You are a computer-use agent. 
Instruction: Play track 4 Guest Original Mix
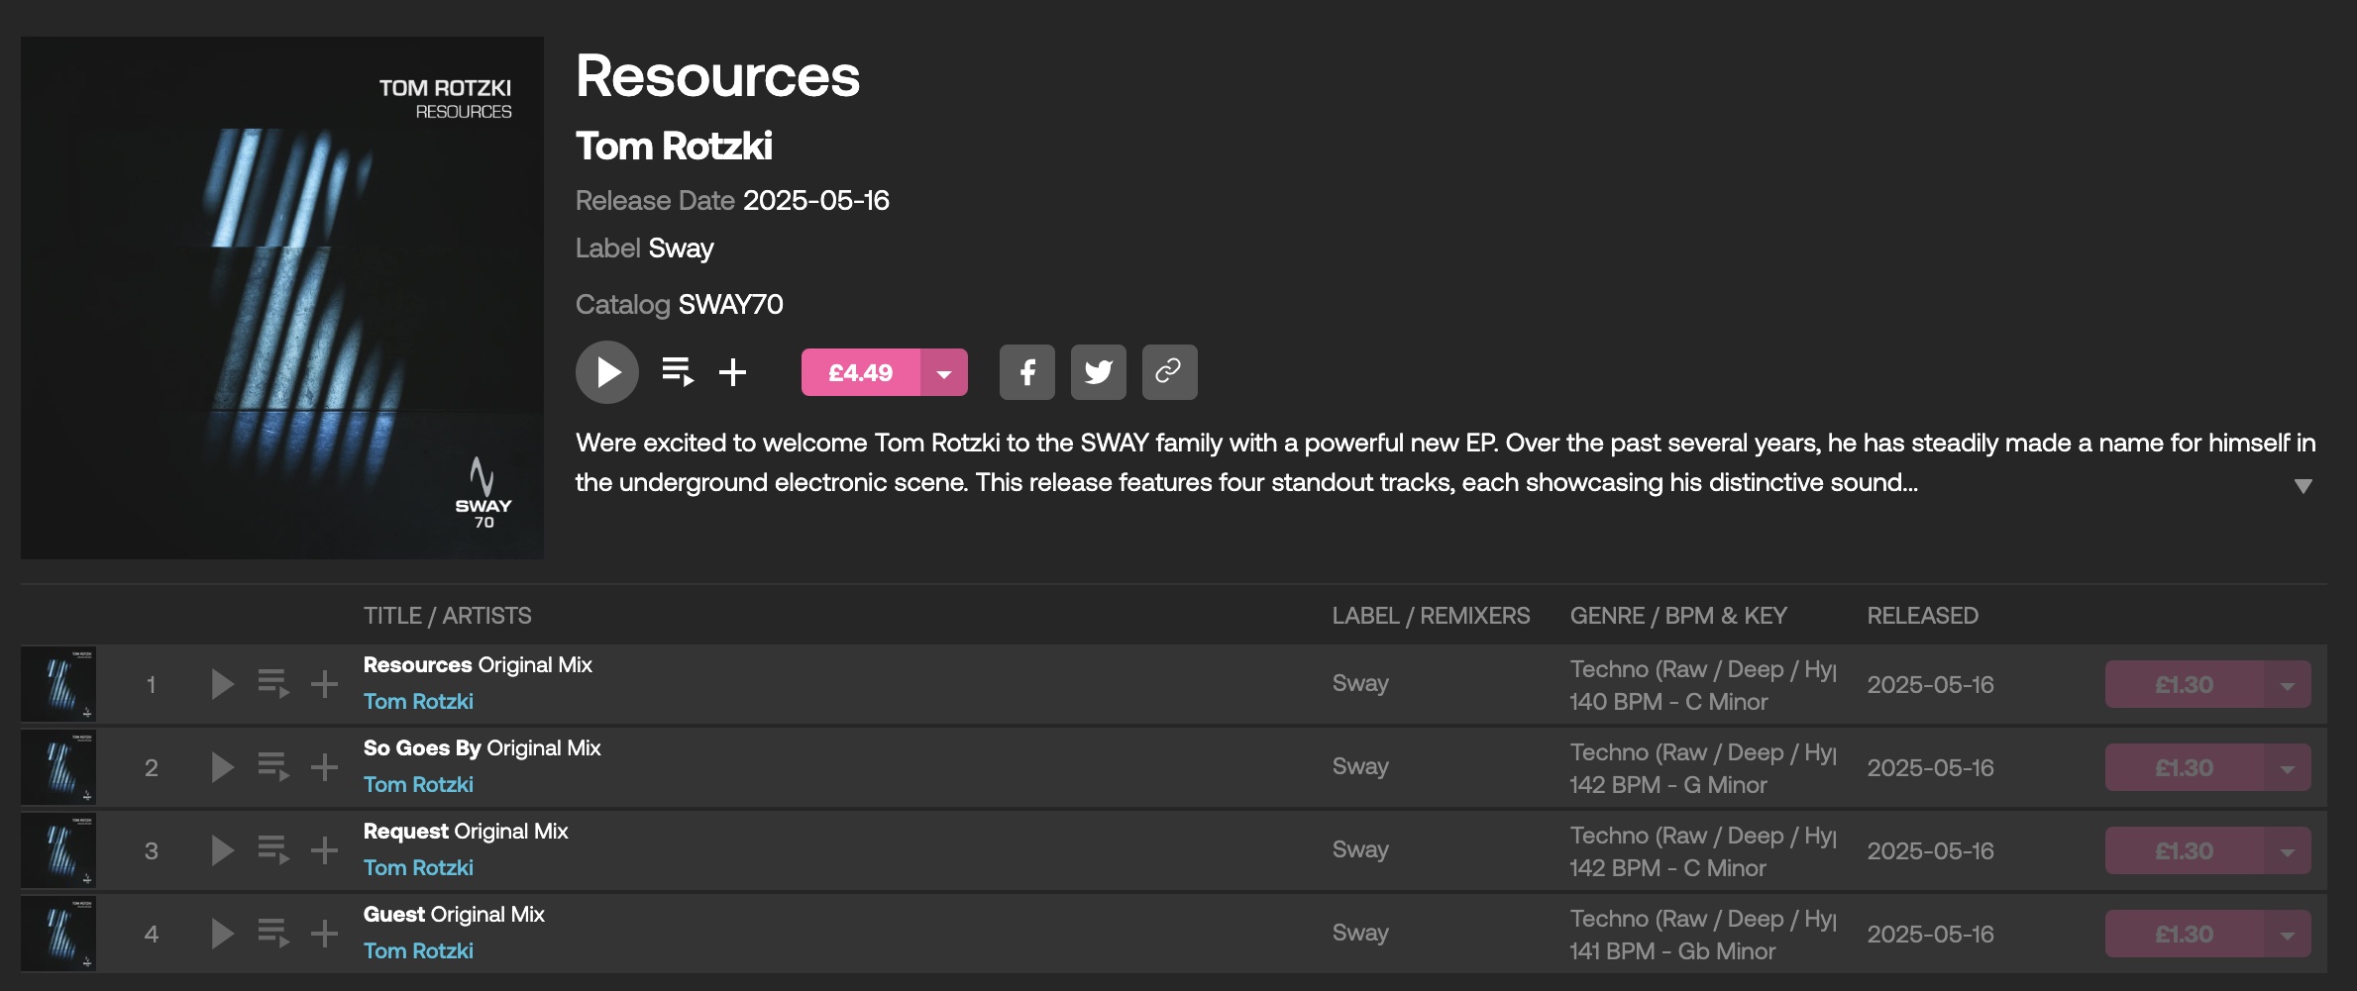(222, 934)
